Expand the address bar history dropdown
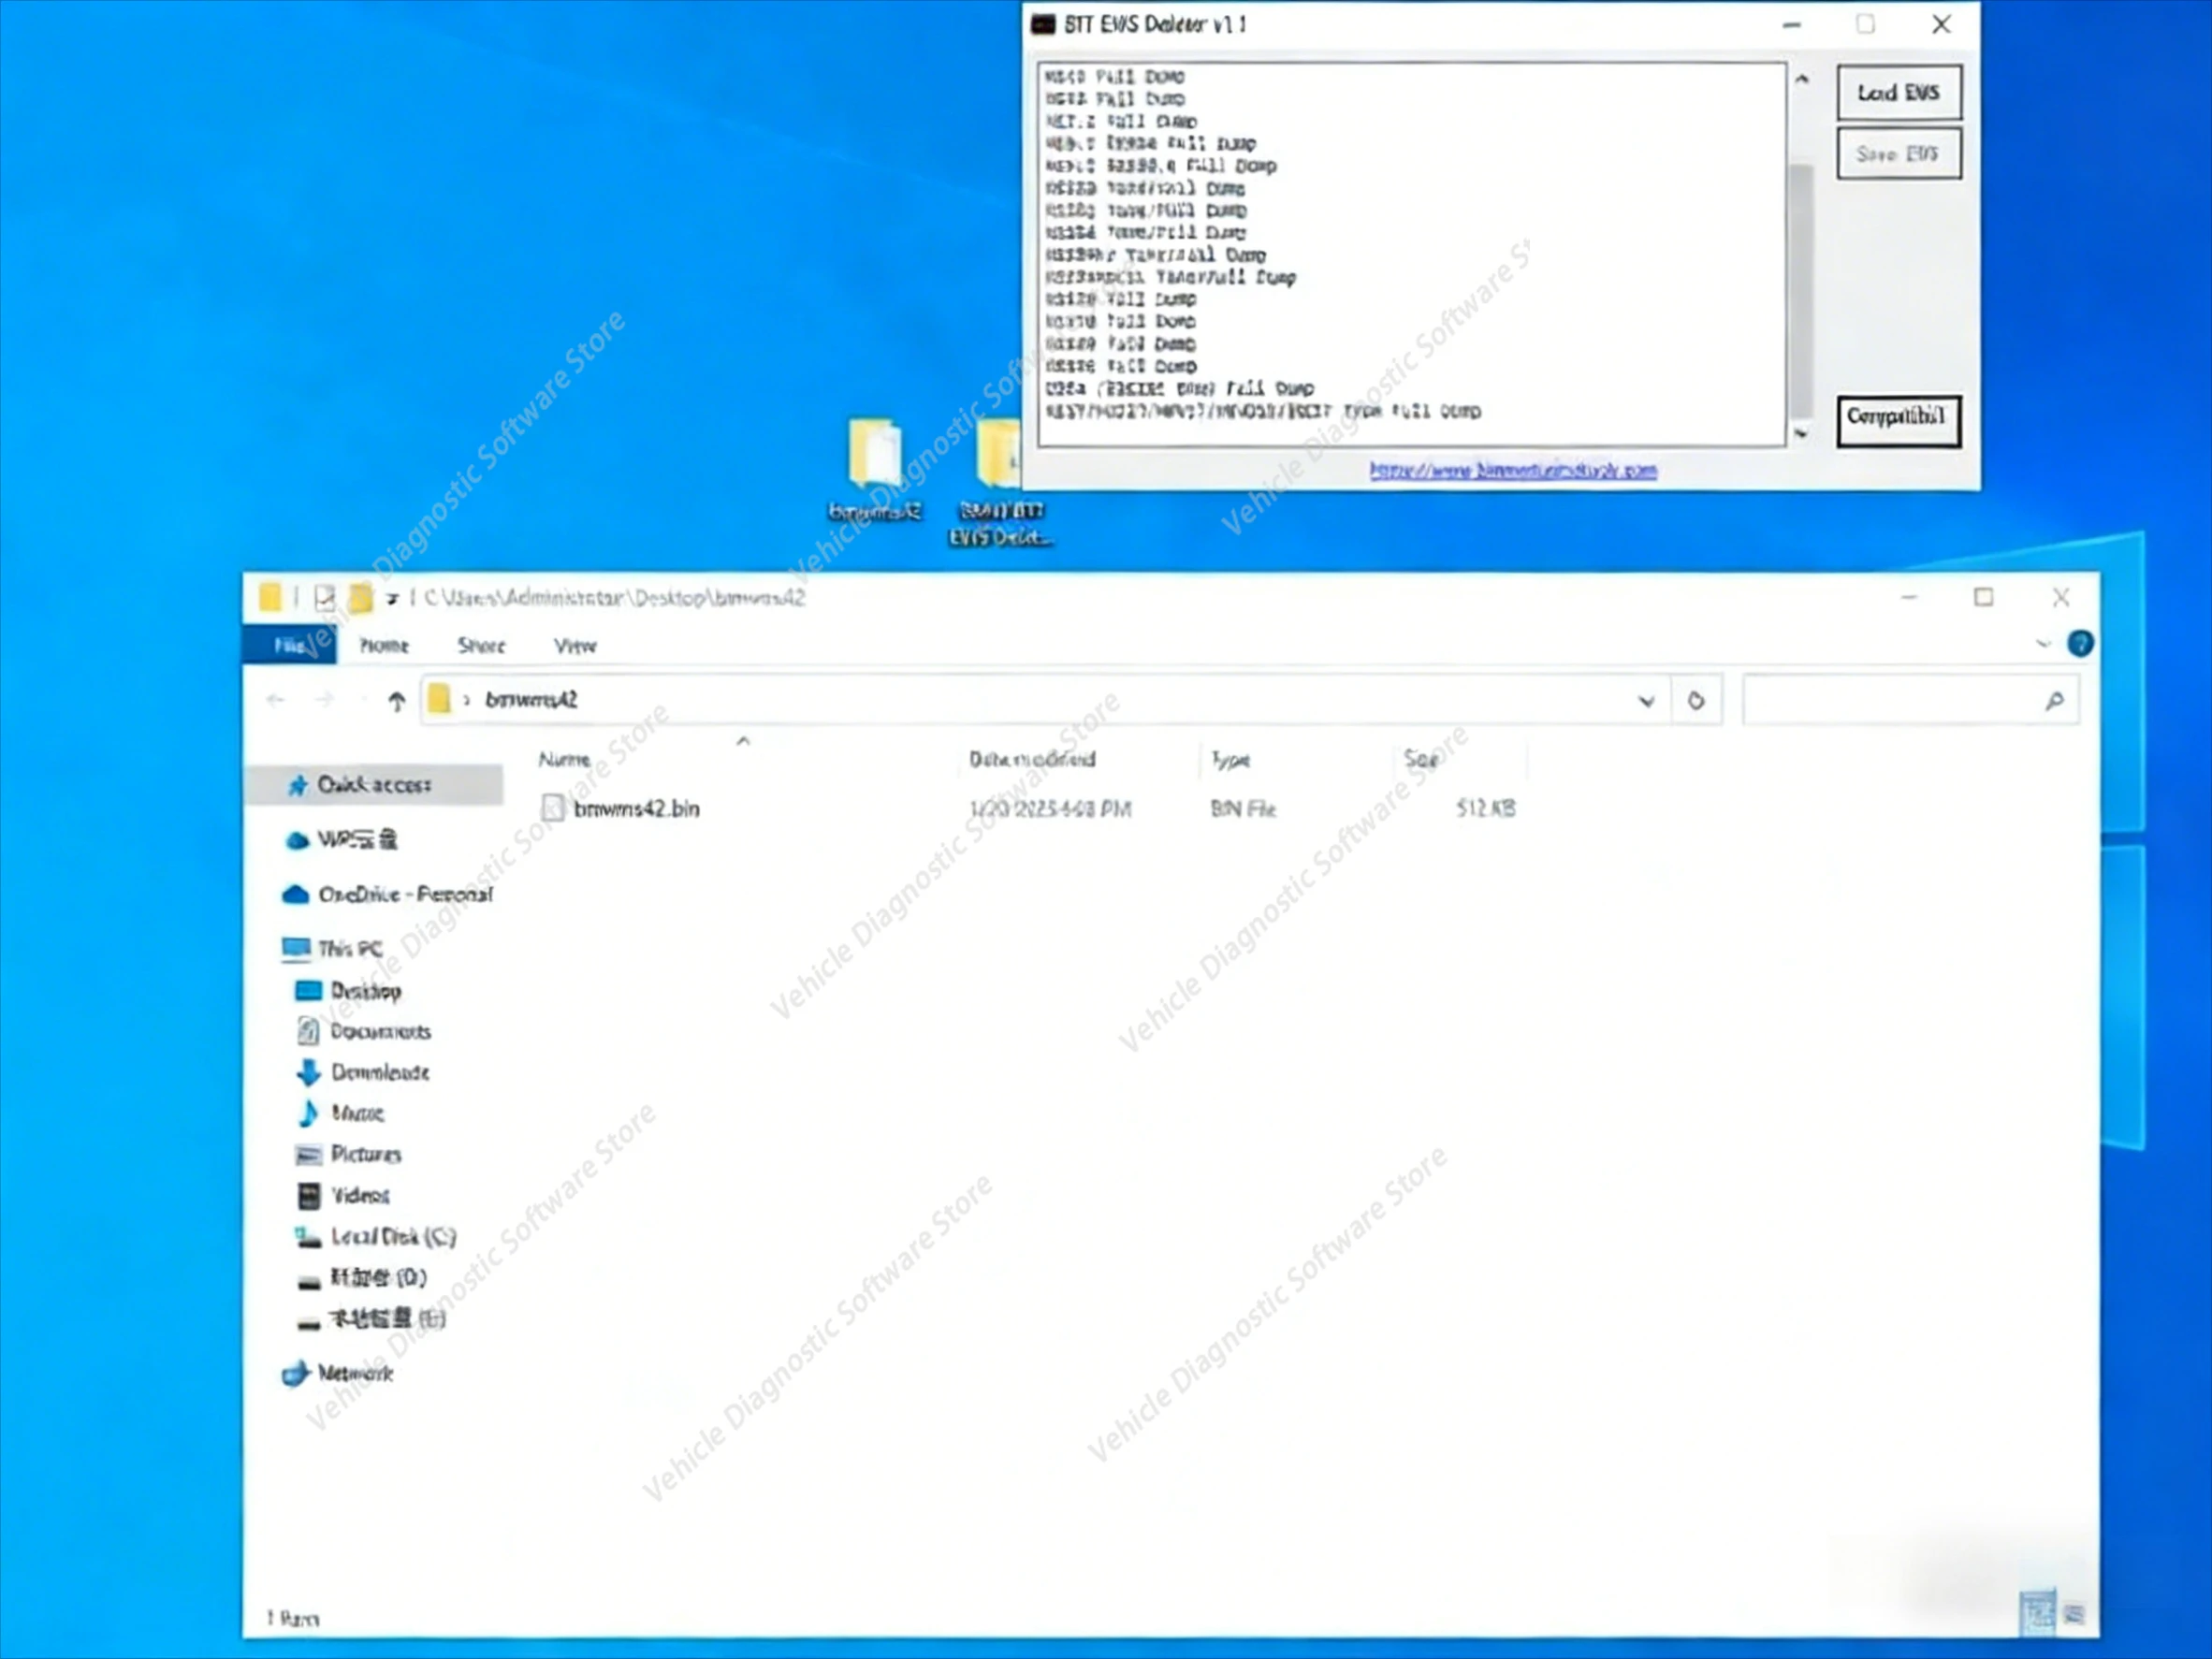 coord(1646,701)
